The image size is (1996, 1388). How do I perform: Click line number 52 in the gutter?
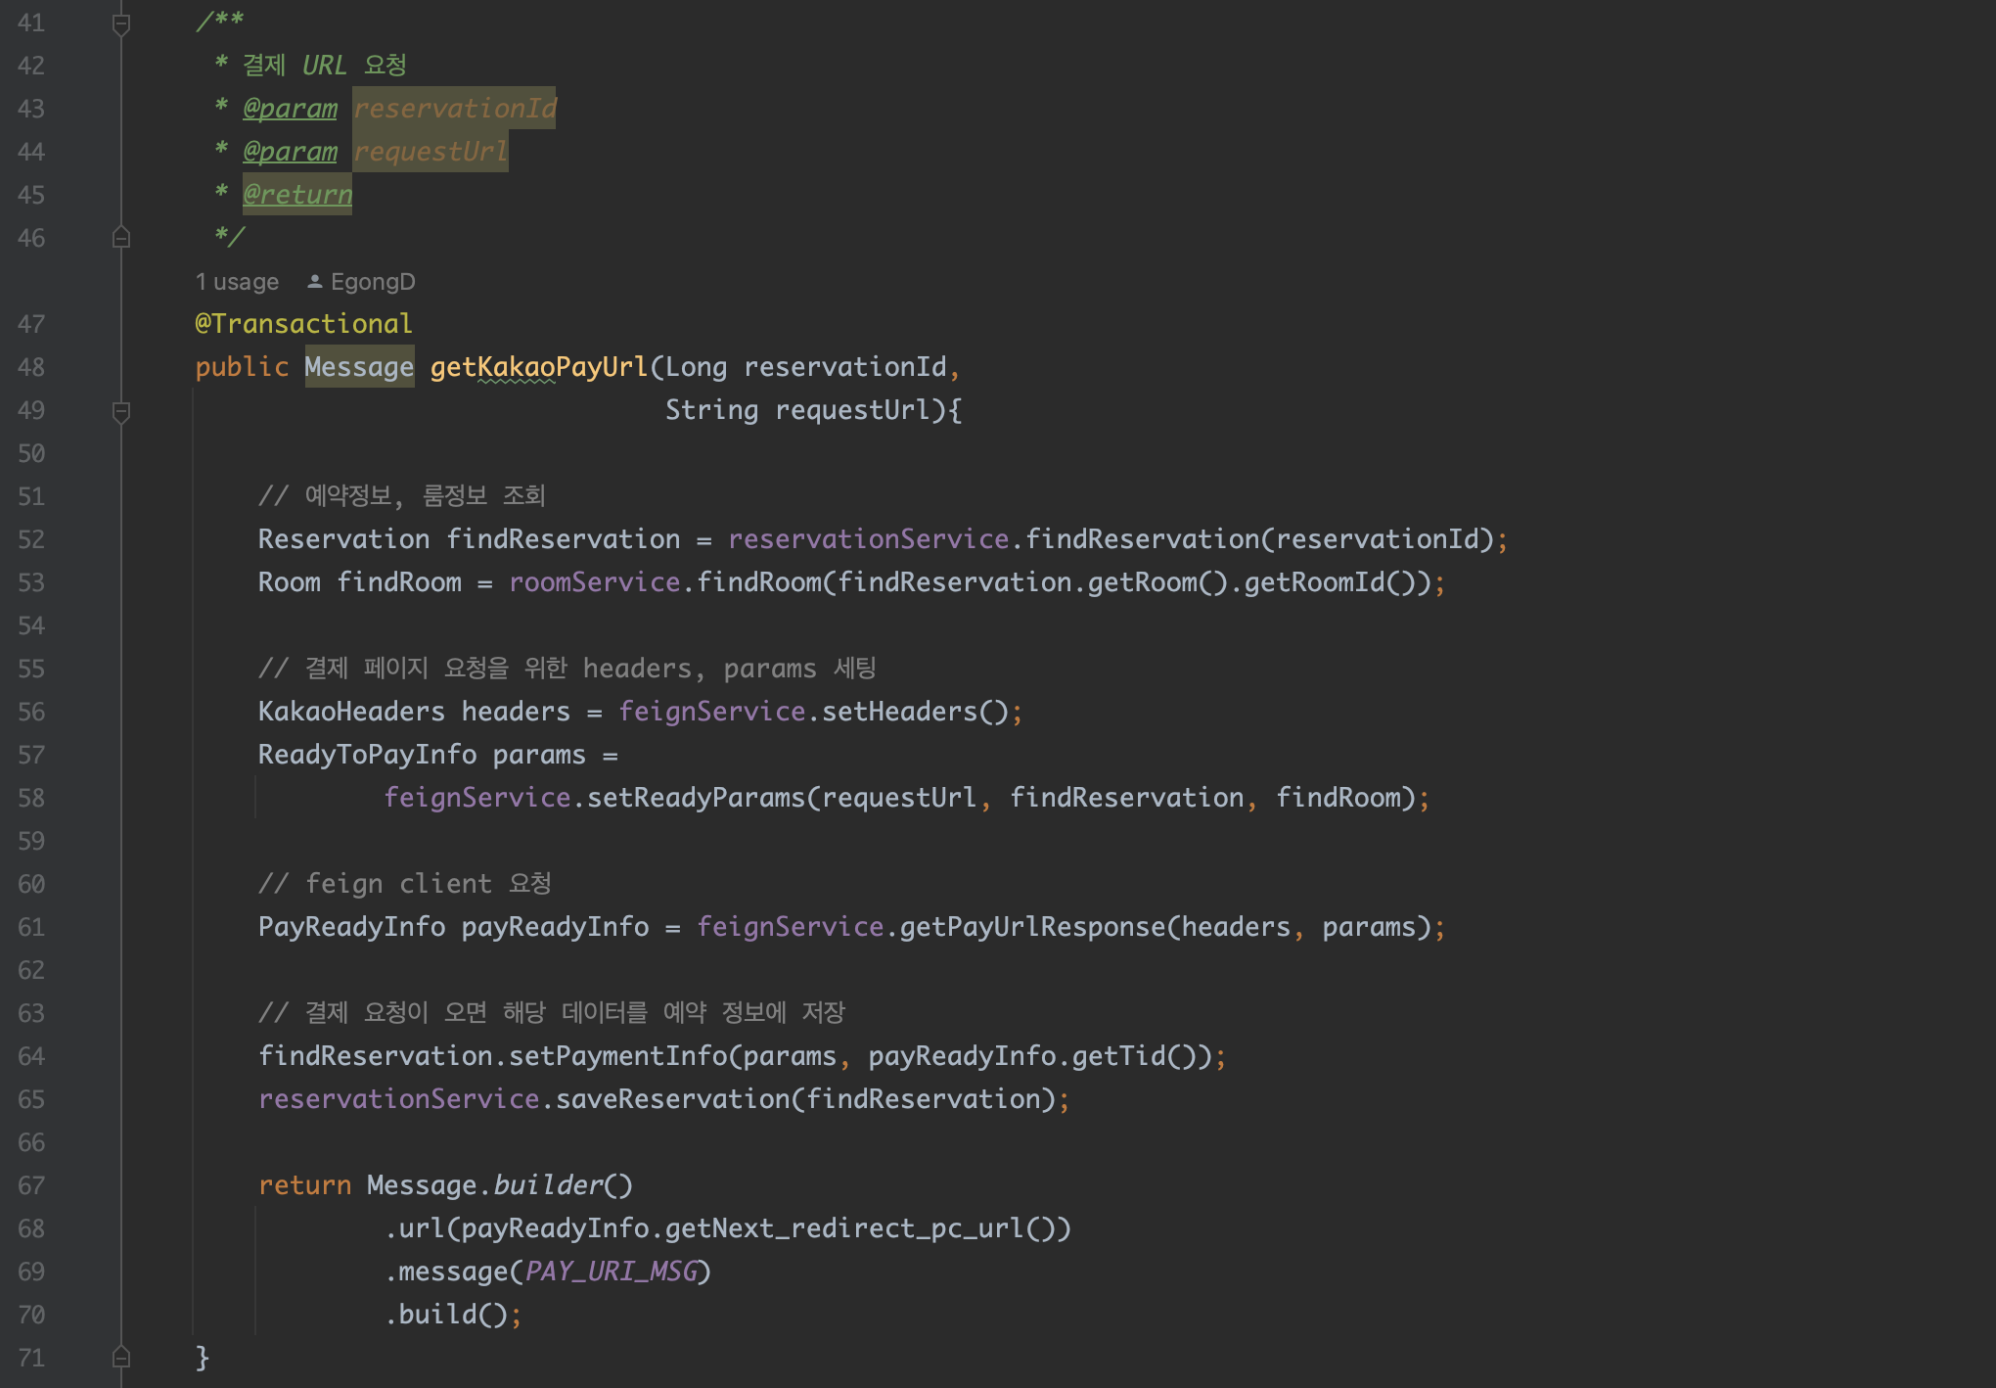coord(31,539)
